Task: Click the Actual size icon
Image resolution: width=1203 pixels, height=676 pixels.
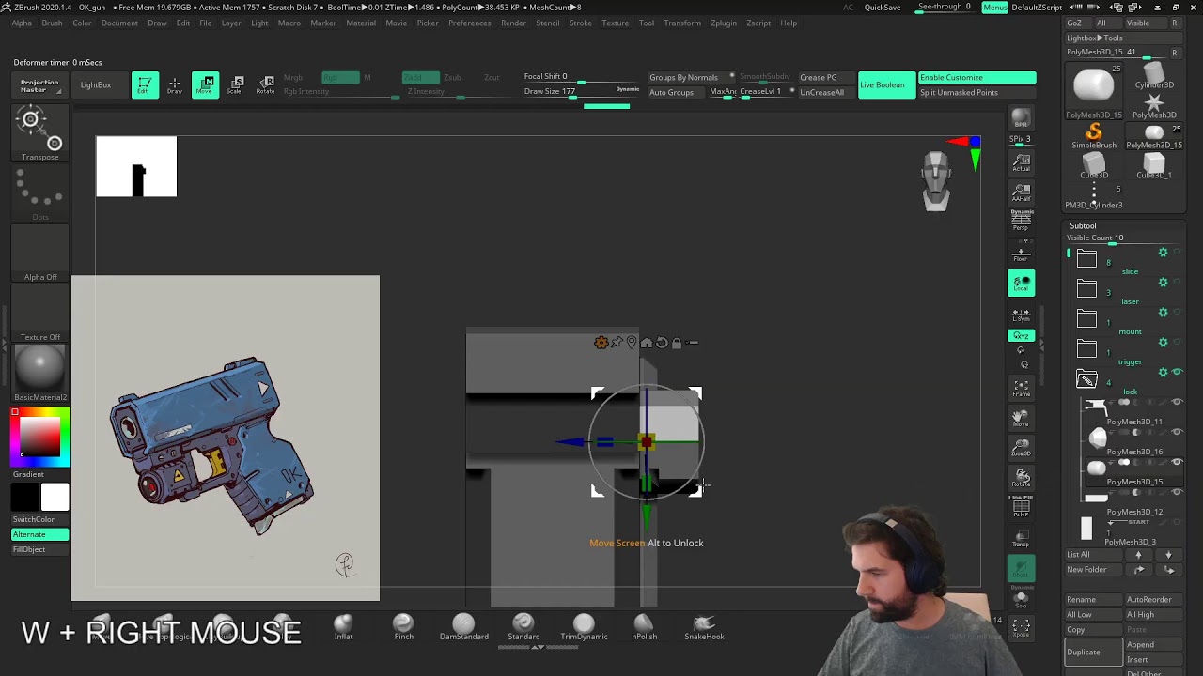Action: (1021, 163)
